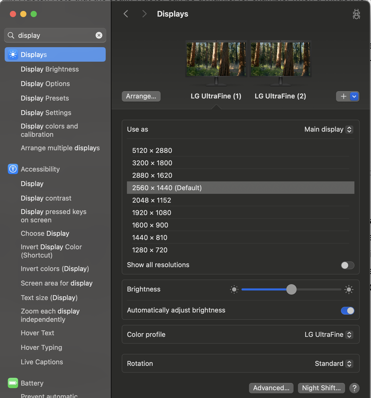Select Display Brightness in sidebar
Image resolution: width=371 pixels, height=398 pixels.
coord(50,69)
